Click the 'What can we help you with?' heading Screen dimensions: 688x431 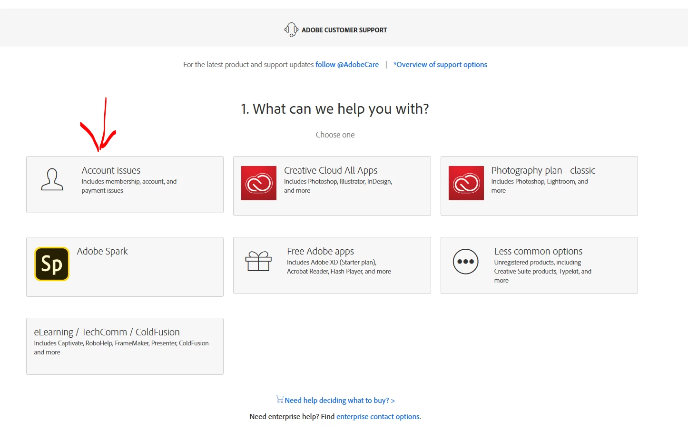point(335,109)
